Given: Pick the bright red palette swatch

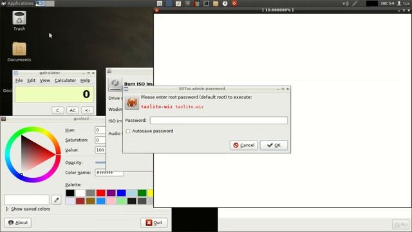Looking at the screenshot, I should pyautogui.click(x=100, y=193).
